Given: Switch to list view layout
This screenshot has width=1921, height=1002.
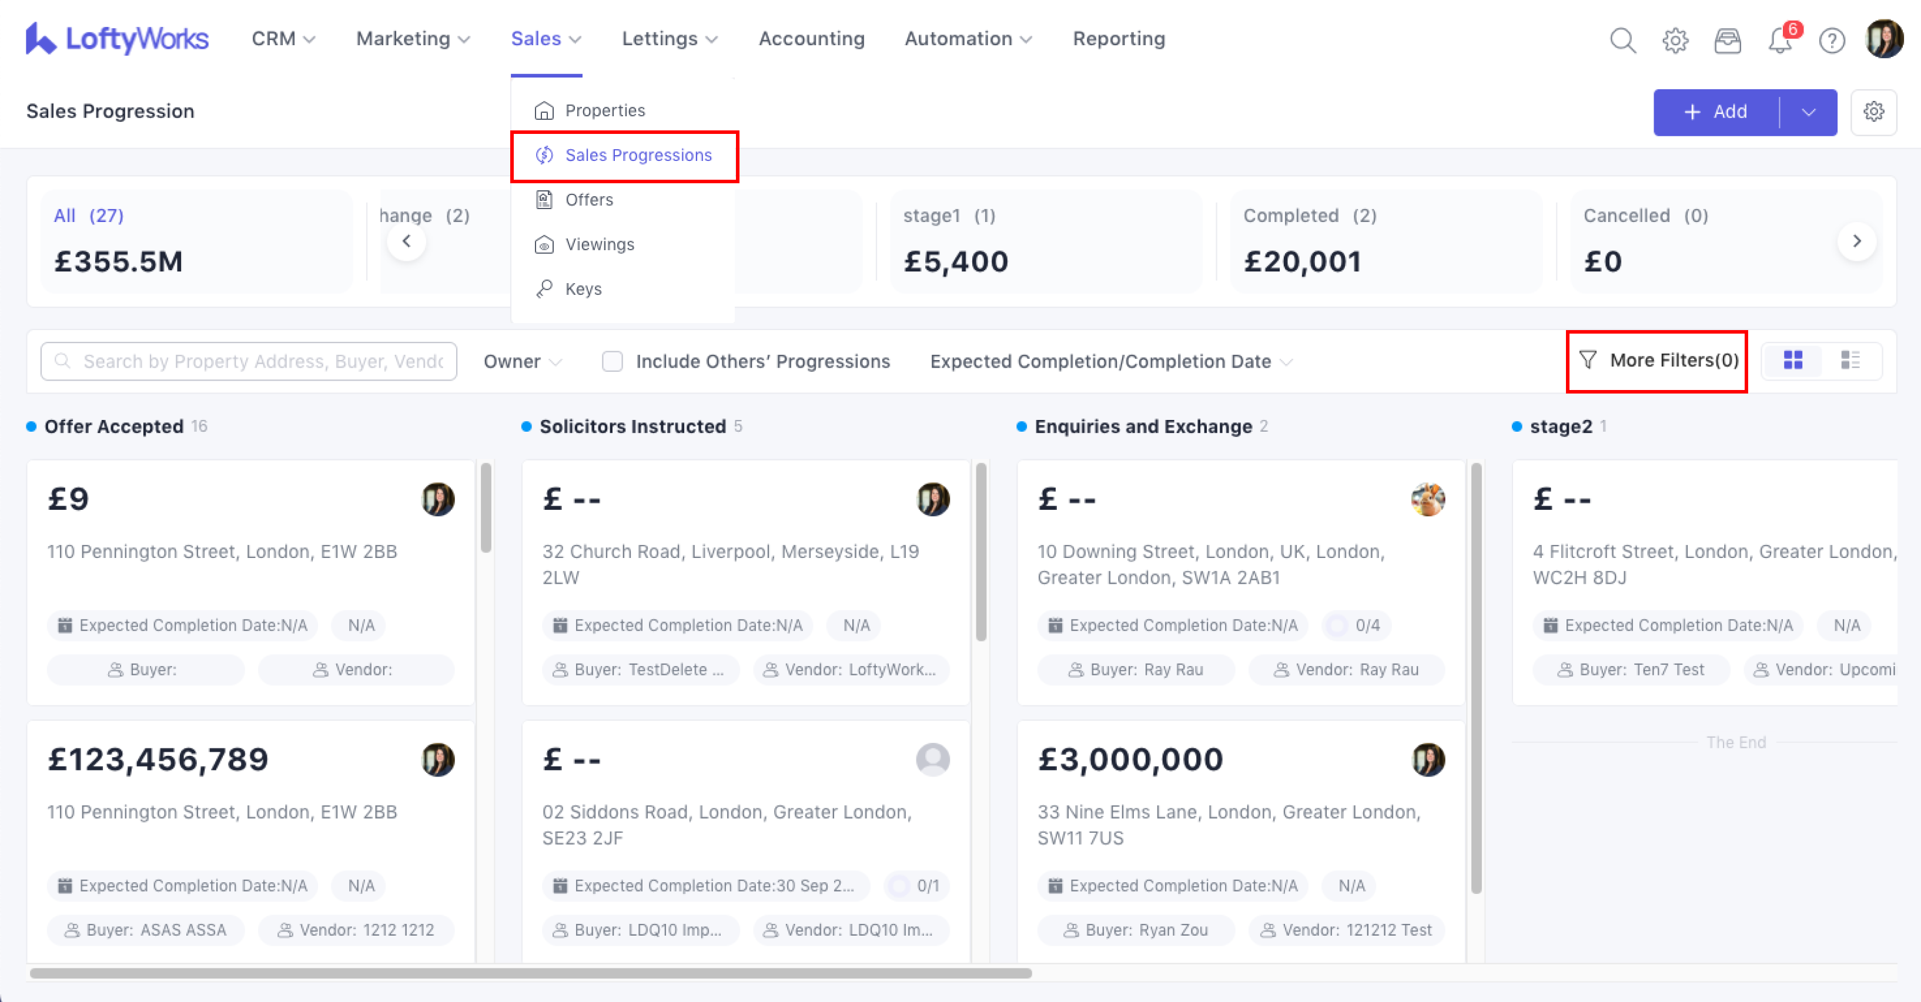Looking at the screenshot, I should (x=1850, y=361).
